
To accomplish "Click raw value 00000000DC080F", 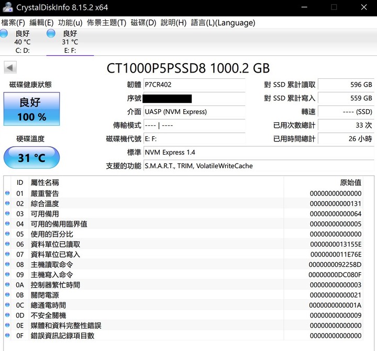I will point(335,275).
